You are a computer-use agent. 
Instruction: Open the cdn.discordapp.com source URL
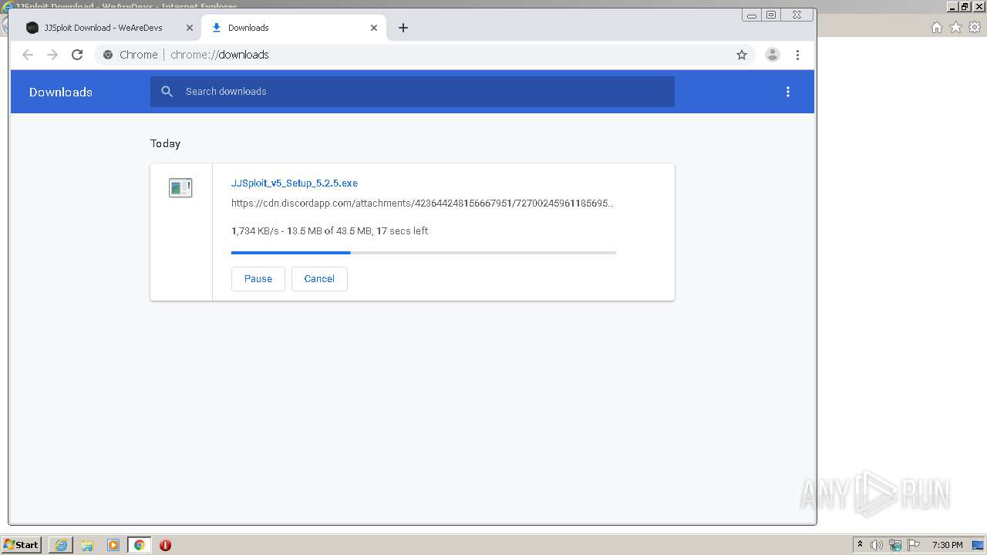(x=423, y=203)
